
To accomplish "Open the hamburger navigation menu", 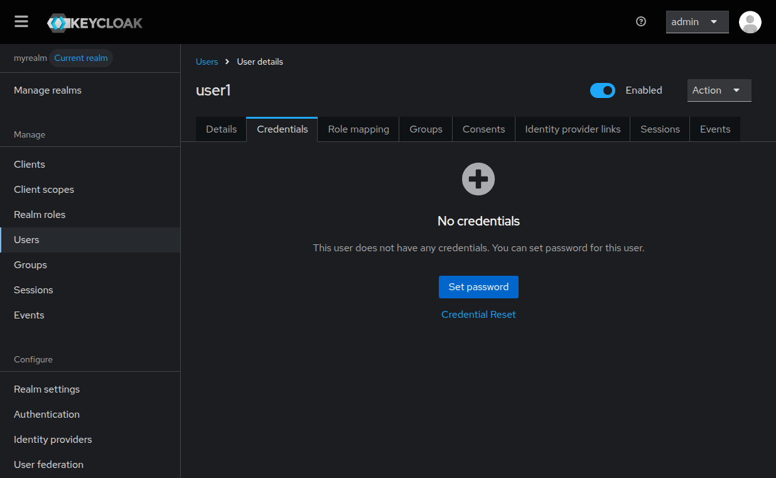I will pos(21,22).
